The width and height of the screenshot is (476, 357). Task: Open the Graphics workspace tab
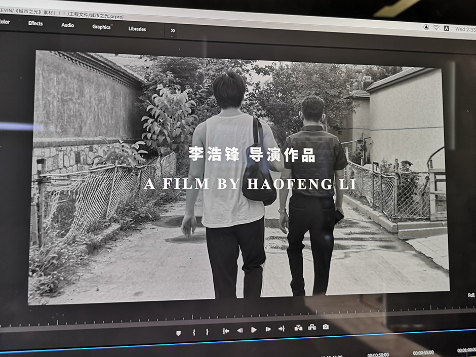[101, 27]
